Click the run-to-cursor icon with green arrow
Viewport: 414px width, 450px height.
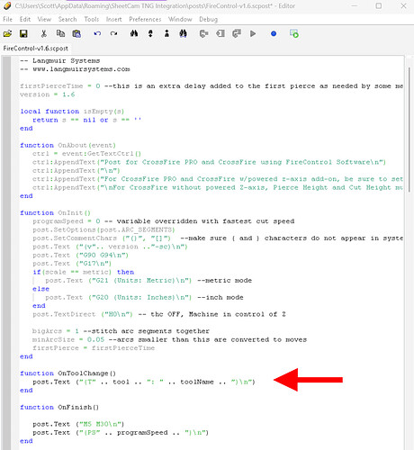pos(293,33)
